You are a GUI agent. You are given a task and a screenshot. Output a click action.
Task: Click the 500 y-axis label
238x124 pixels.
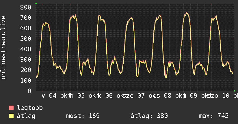pos(26,39)
